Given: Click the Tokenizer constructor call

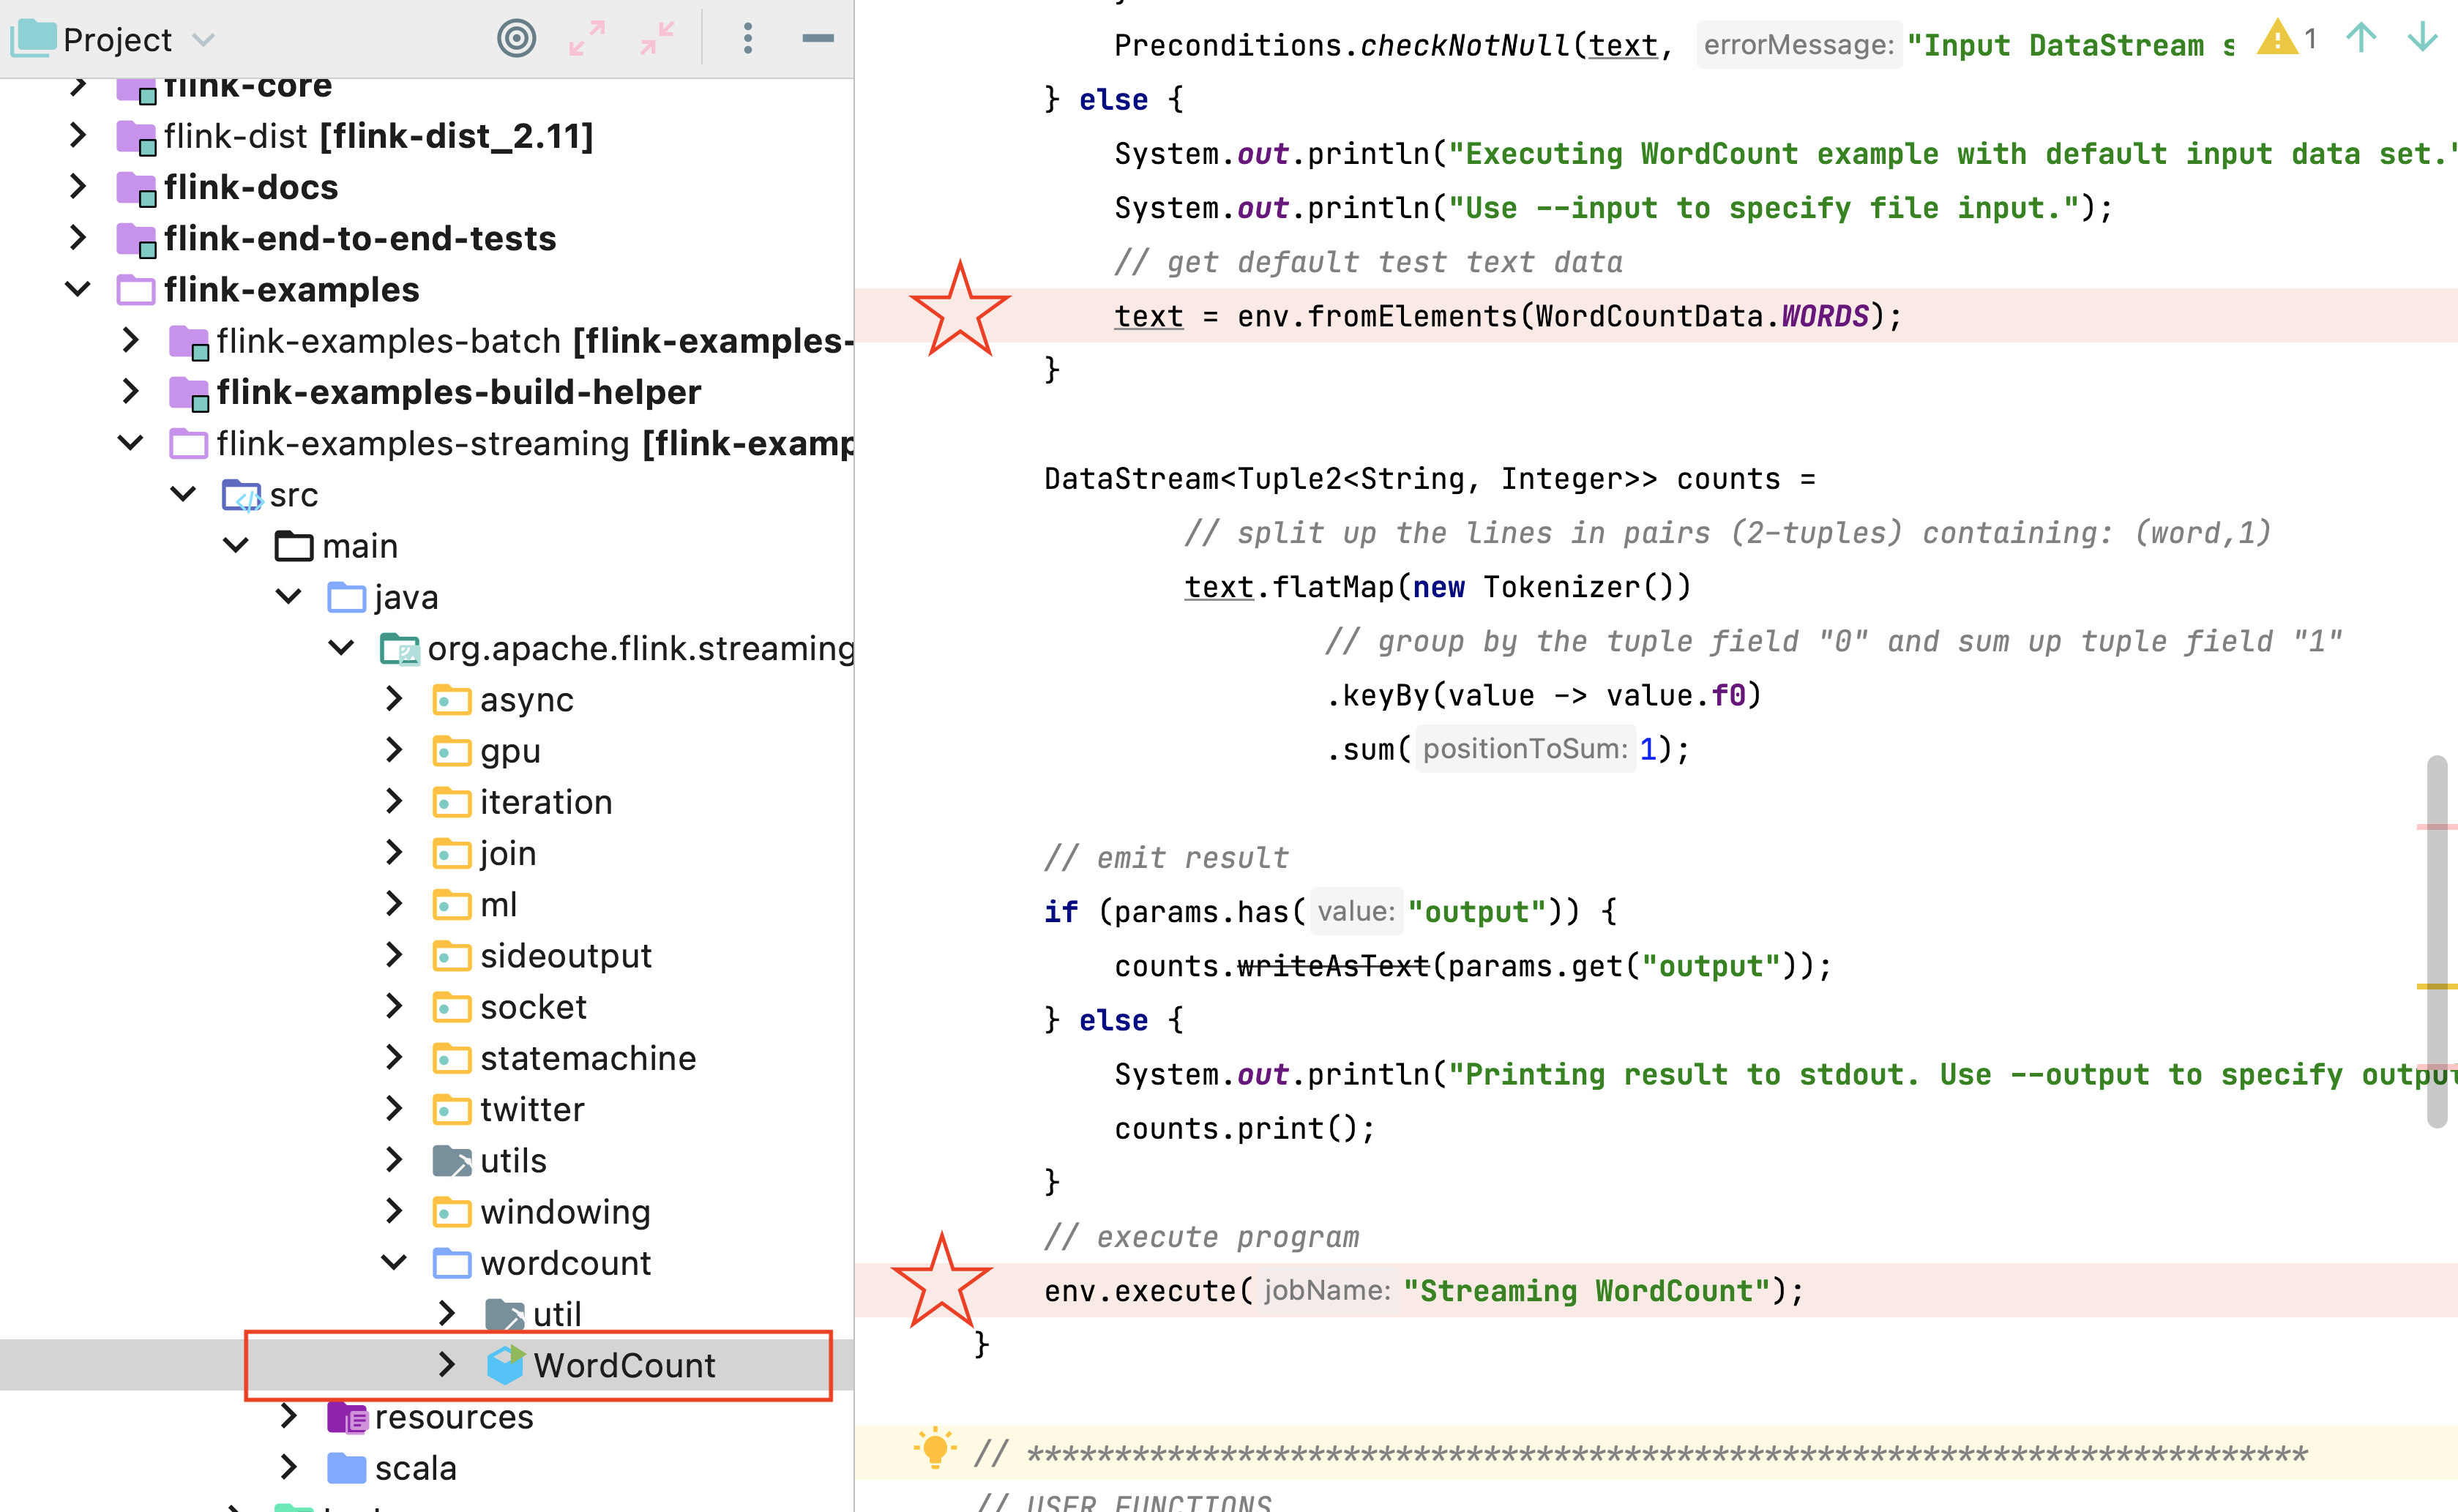Looking at the screenshot, I should coord(1587,587).
